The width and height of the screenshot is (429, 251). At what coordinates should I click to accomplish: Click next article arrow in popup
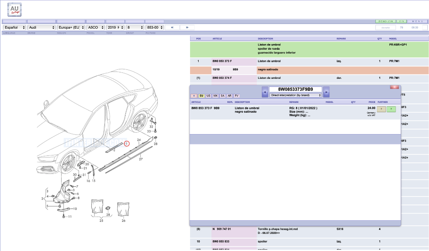coord(326,92)
